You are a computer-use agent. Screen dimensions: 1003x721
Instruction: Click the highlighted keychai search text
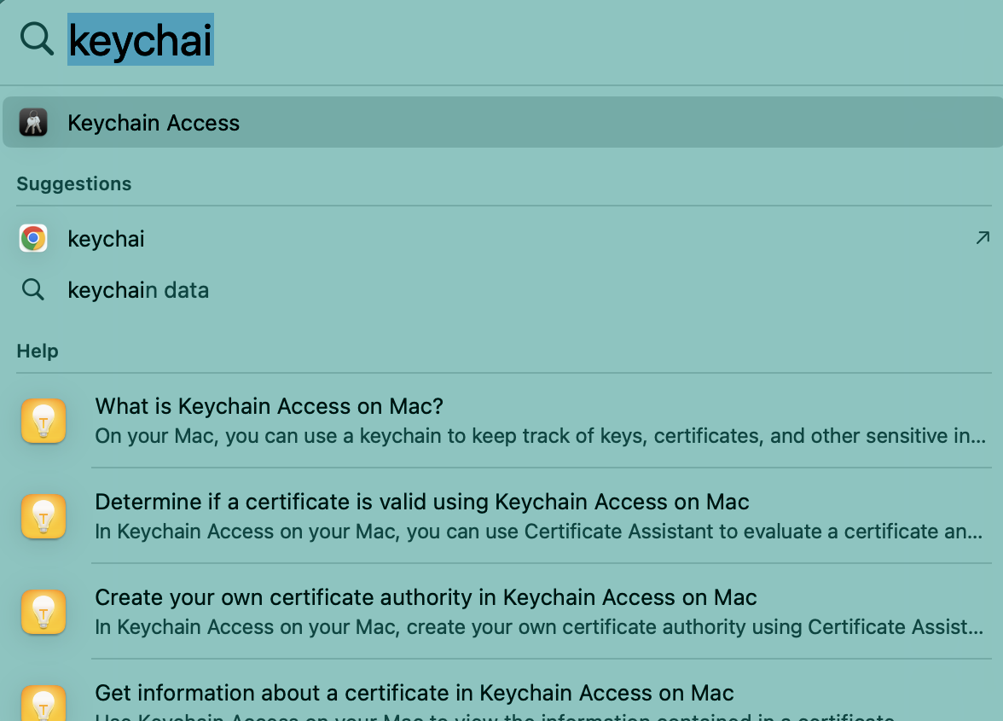click(x=140, y=38)
